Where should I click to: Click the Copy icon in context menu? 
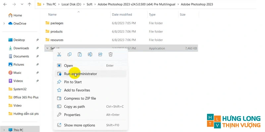click(69, 54)
